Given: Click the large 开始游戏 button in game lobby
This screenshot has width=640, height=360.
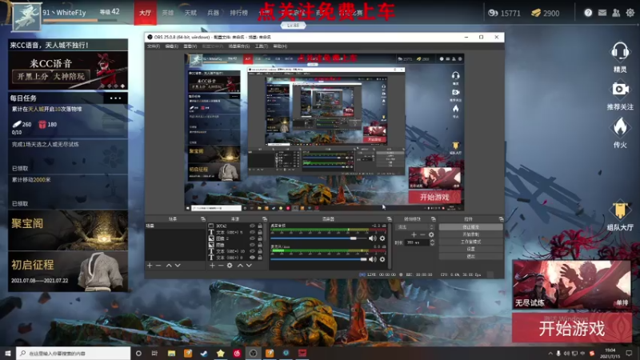Looking at the screenshot, I should coord(572,328).
